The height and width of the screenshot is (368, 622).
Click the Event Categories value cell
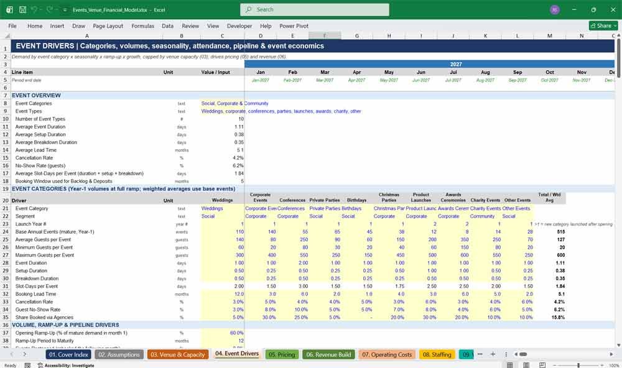[222, 103]
